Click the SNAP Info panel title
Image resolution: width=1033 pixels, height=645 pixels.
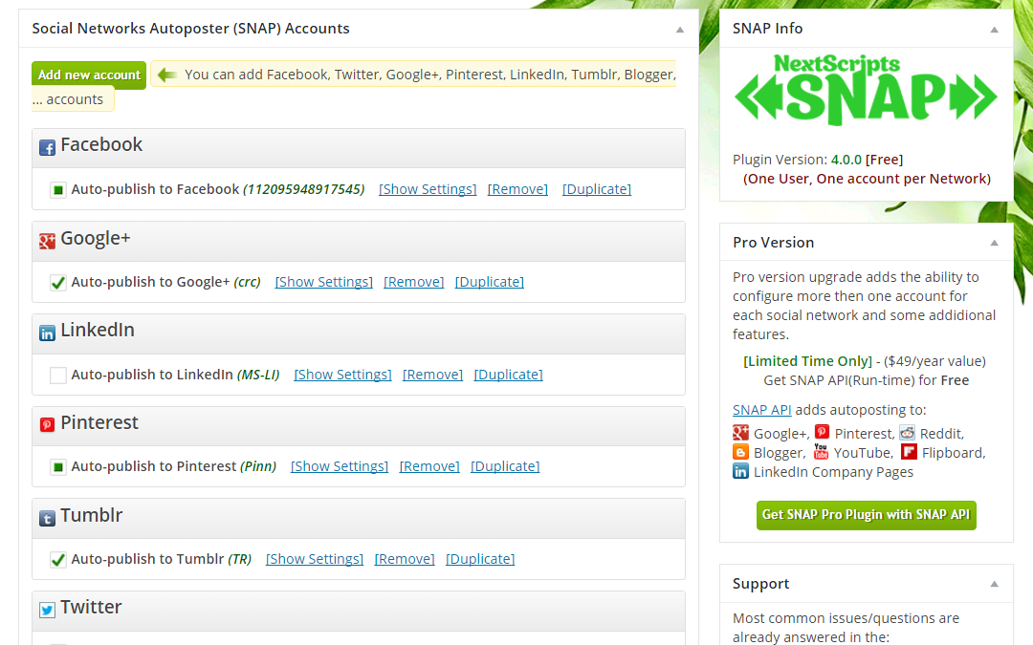point(767,29)
